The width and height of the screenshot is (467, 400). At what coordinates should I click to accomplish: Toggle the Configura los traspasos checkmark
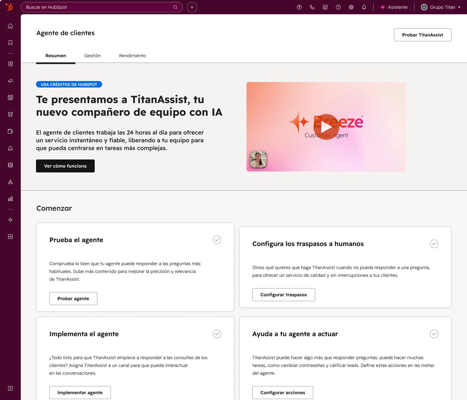434,244
